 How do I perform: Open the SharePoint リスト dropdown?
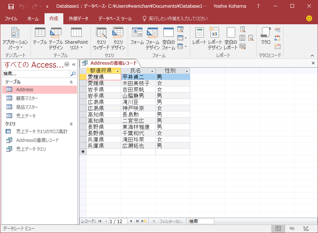[76, 39]
